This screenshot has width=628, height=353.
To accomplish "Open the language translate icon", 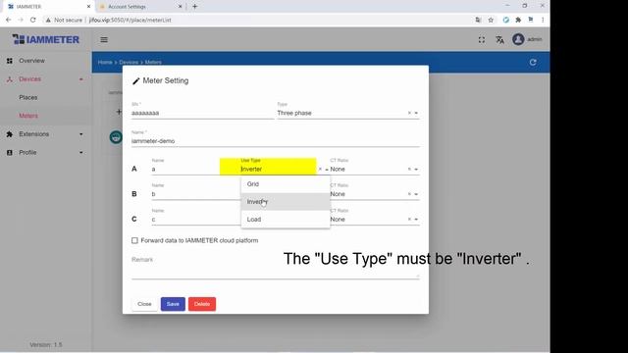I will point(499,39).
